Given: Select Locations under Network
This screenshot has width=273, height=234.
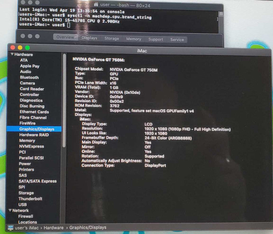Looking at the screenshot, I should [28, 222].
